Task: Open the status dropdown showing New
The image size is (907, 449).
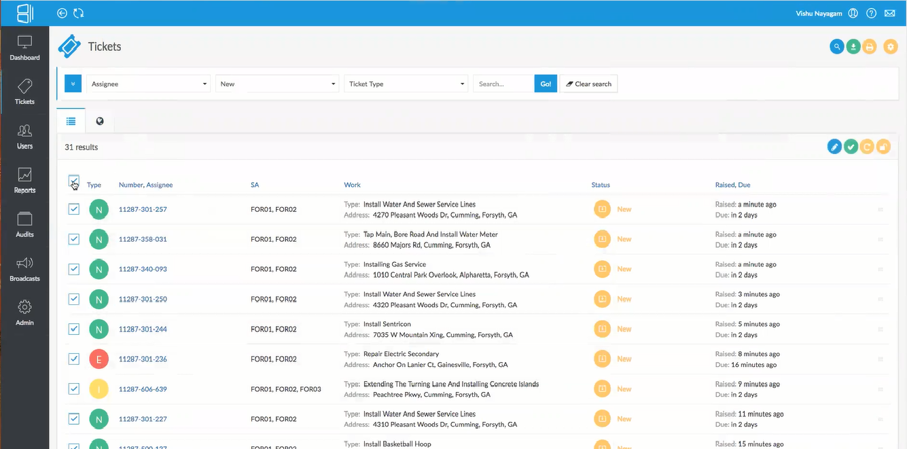Action: click(x=277, y=84)
